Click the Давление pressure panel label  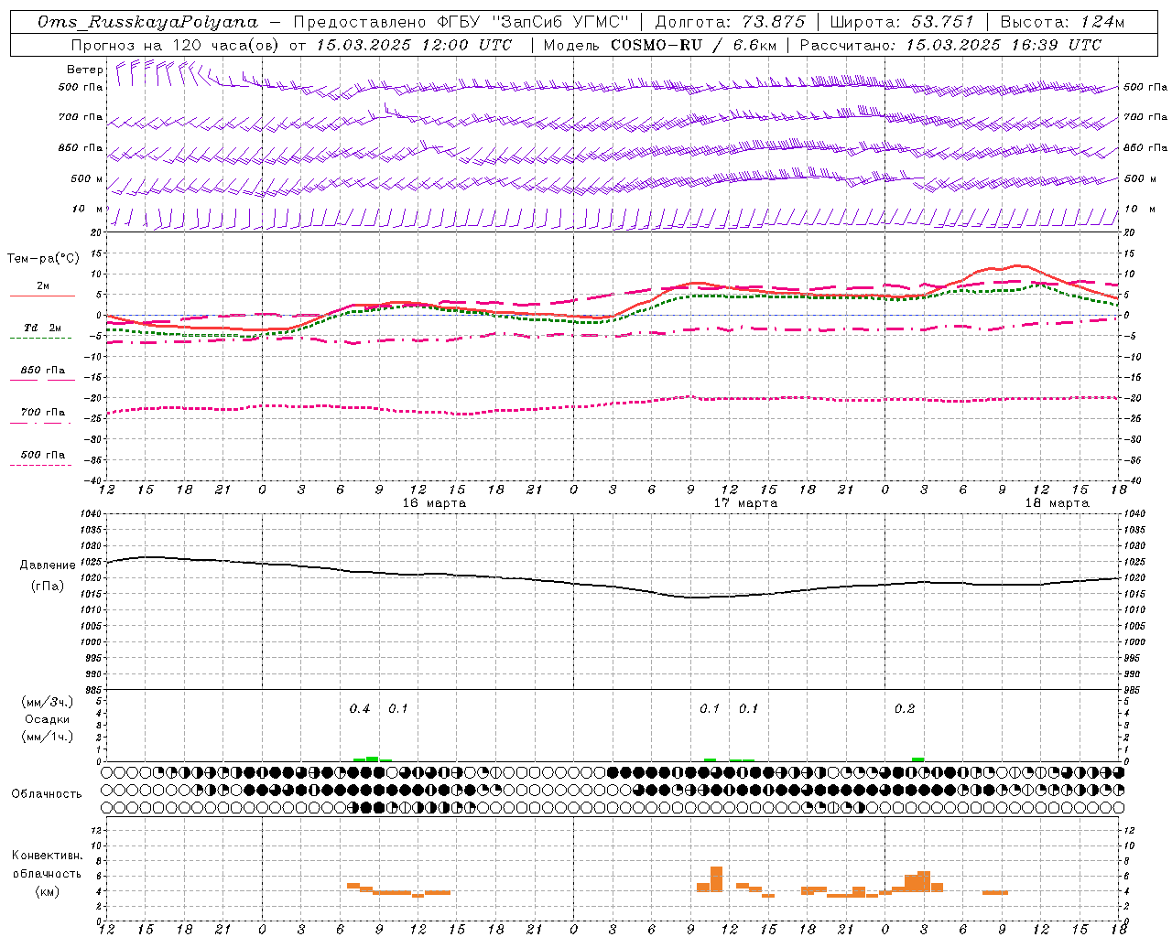[48, 565]
